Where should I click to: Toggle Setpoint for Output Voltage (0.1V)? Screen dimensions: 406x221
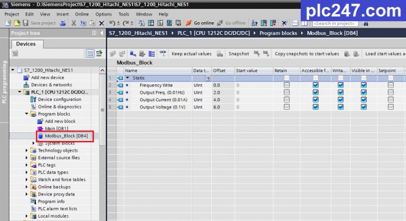[x=391, y=107]
